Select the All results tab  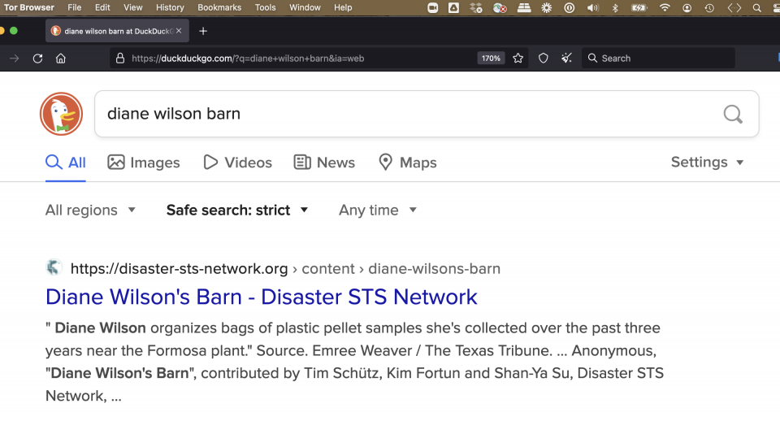point(66,163)
